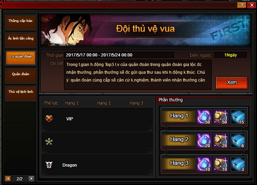Select the Hạng 2 shield reward icon
Viewport: 257px width, 185px height.
point(221,141)
